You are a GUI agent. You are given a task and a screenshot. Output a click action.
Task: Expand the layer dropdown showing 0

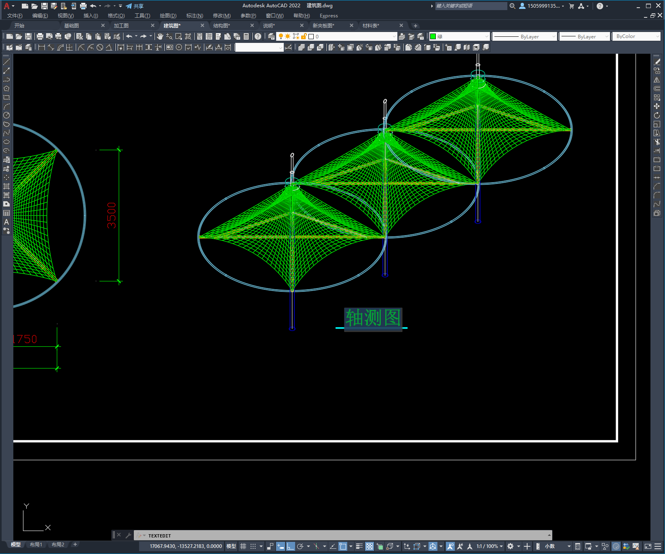(x=395, y=36)
